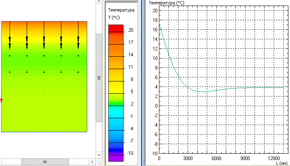Click the cyan band between 2 and -1

click(x=116, y=112)
